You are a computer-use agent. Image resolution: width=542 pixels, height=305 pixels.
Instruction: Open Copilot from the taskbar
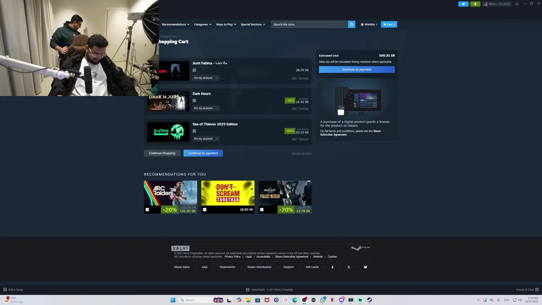[x=239, y=300]
